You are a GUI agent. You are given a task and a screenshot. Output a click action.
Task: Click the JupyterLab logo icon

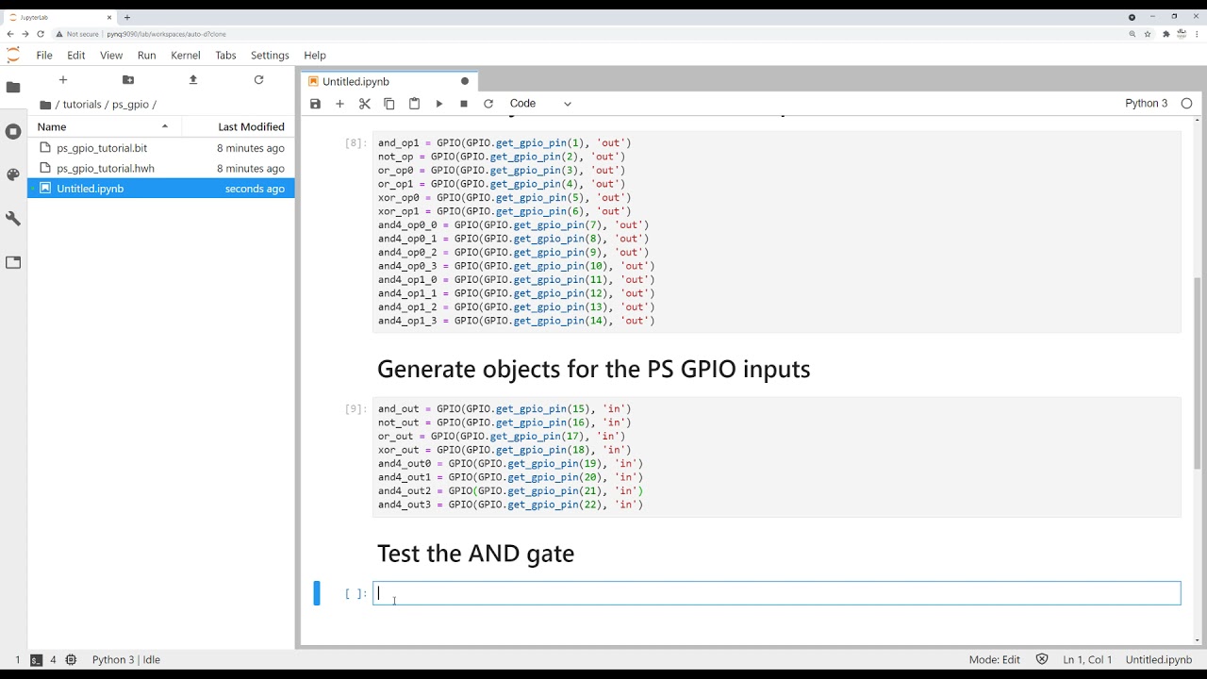(13, 56)
